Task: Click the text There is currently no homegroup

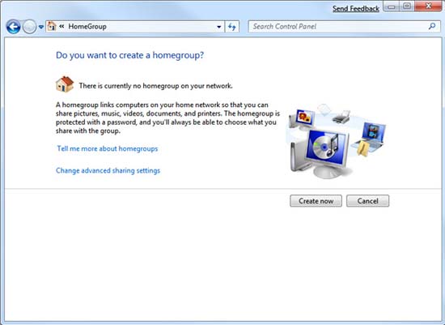Action: click(x=155, y=86)
